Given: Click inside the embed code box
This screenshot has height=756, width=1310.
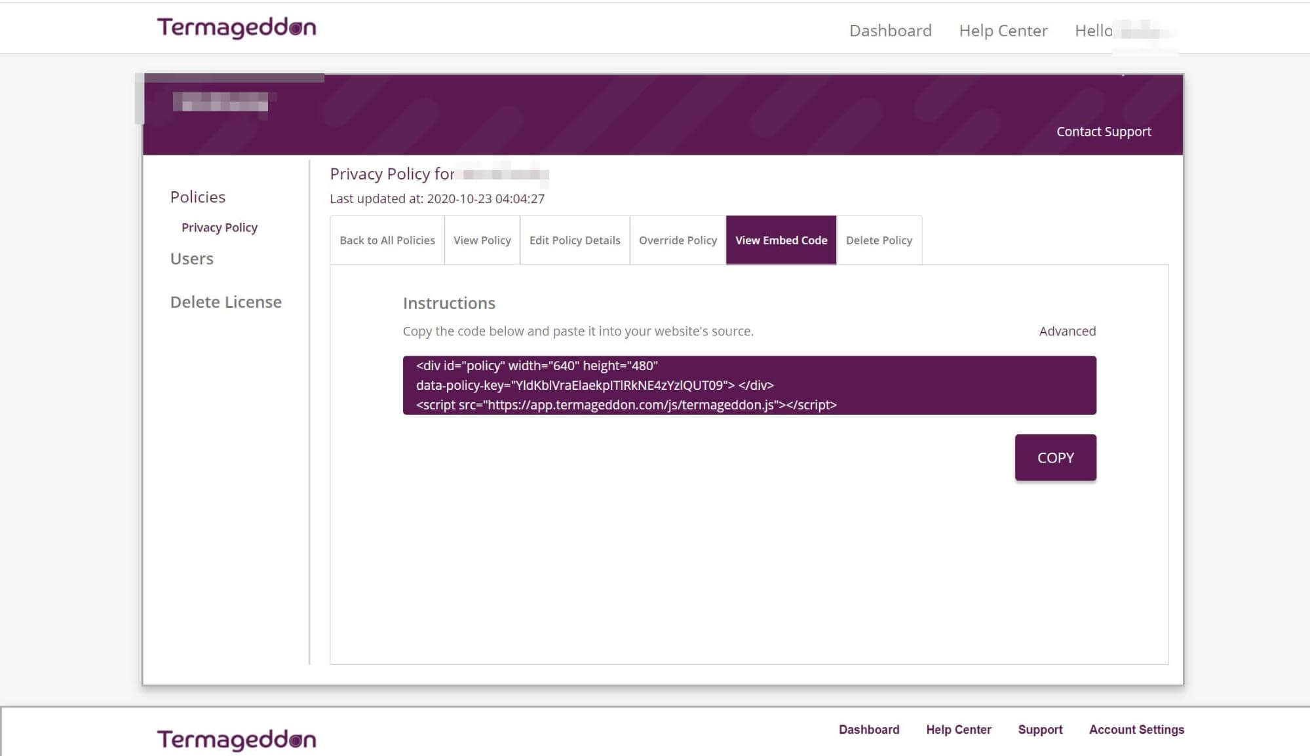Looking at the screenshot, I should pyautogui.click(x=749, y=385).
